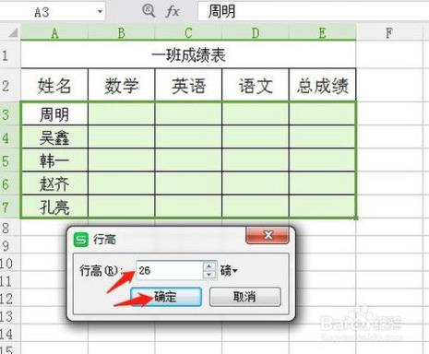
Task: Click the 数学 header cell
Action: [x=122, y=85]
